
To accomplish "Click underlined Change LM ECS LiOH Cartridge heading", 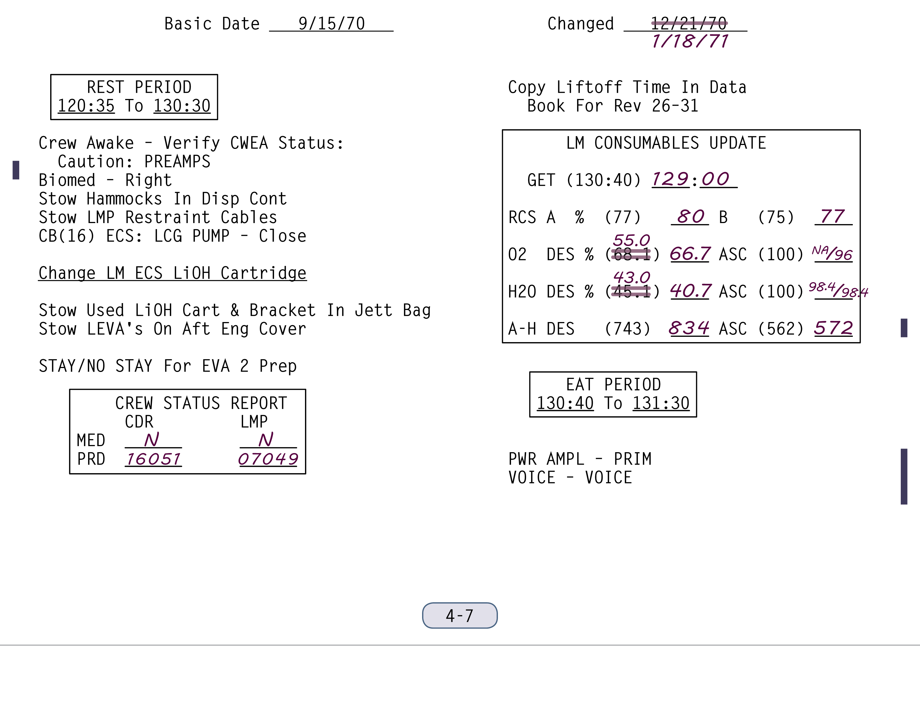I will pyautogui.click(x=172, y=273).
